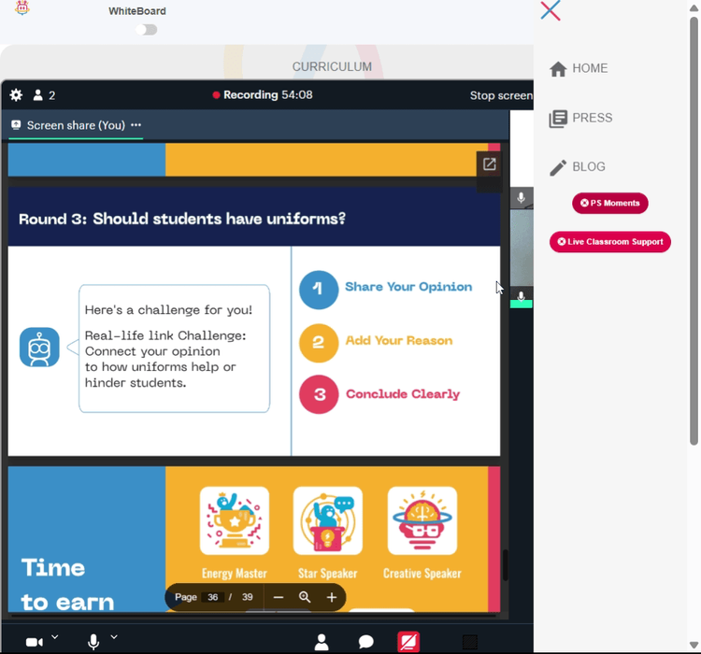This screenshot has width=701, height=654.
Task: Click Stop screen share button
Action: pyautogui.click(x=501, y=95)
